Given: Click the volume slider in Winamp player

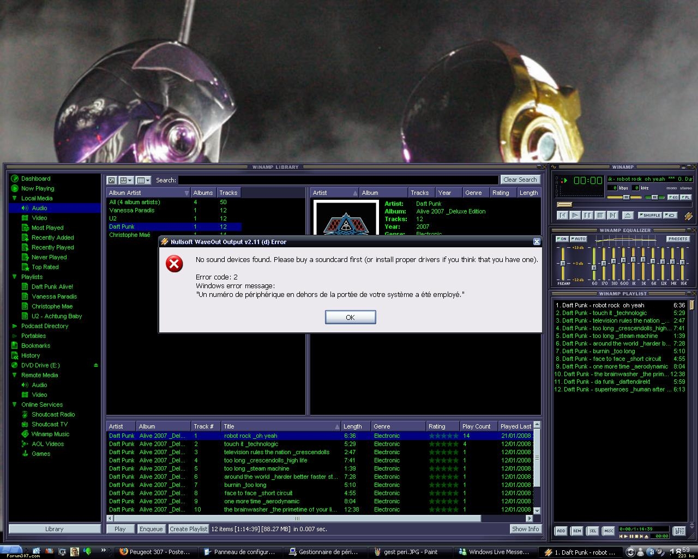Looking at the screenshot, I should [624, 197].
